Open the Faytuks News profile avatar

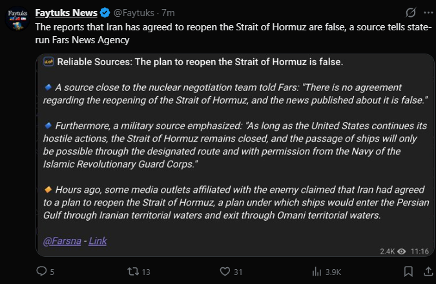(x=17, y=19)
